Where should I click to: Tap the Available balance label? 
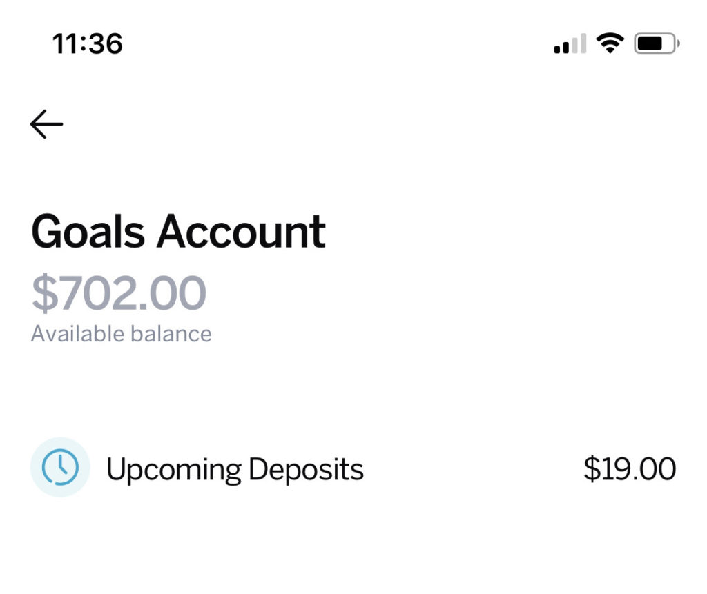[122, 333]
